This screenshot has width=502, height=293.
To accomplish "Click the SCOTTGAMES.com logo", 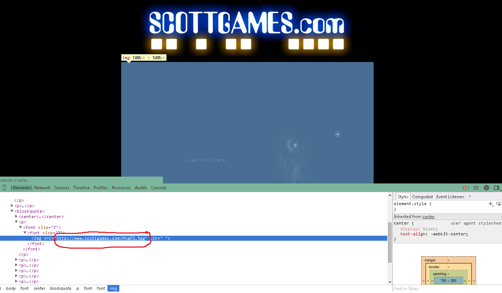I will (247, 23).
